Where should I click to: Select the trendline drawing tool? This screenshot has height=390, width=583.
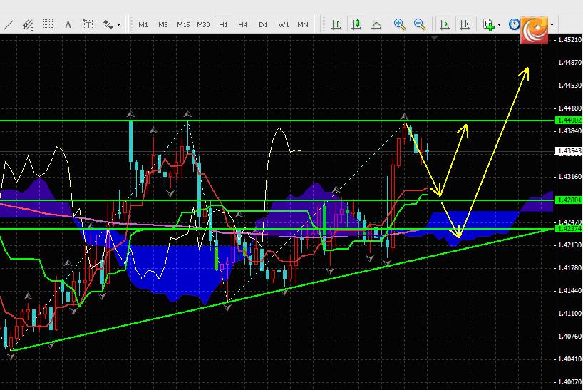(x=8, y=25)
